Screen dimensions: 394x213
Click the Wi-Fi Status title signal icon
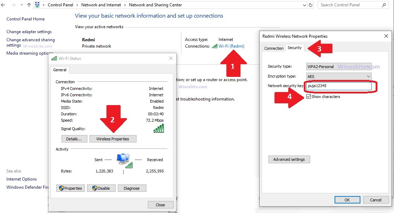point(54,59)
